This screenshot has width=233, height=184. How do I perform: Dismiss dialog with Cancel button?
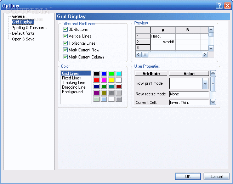pos(216,177)
